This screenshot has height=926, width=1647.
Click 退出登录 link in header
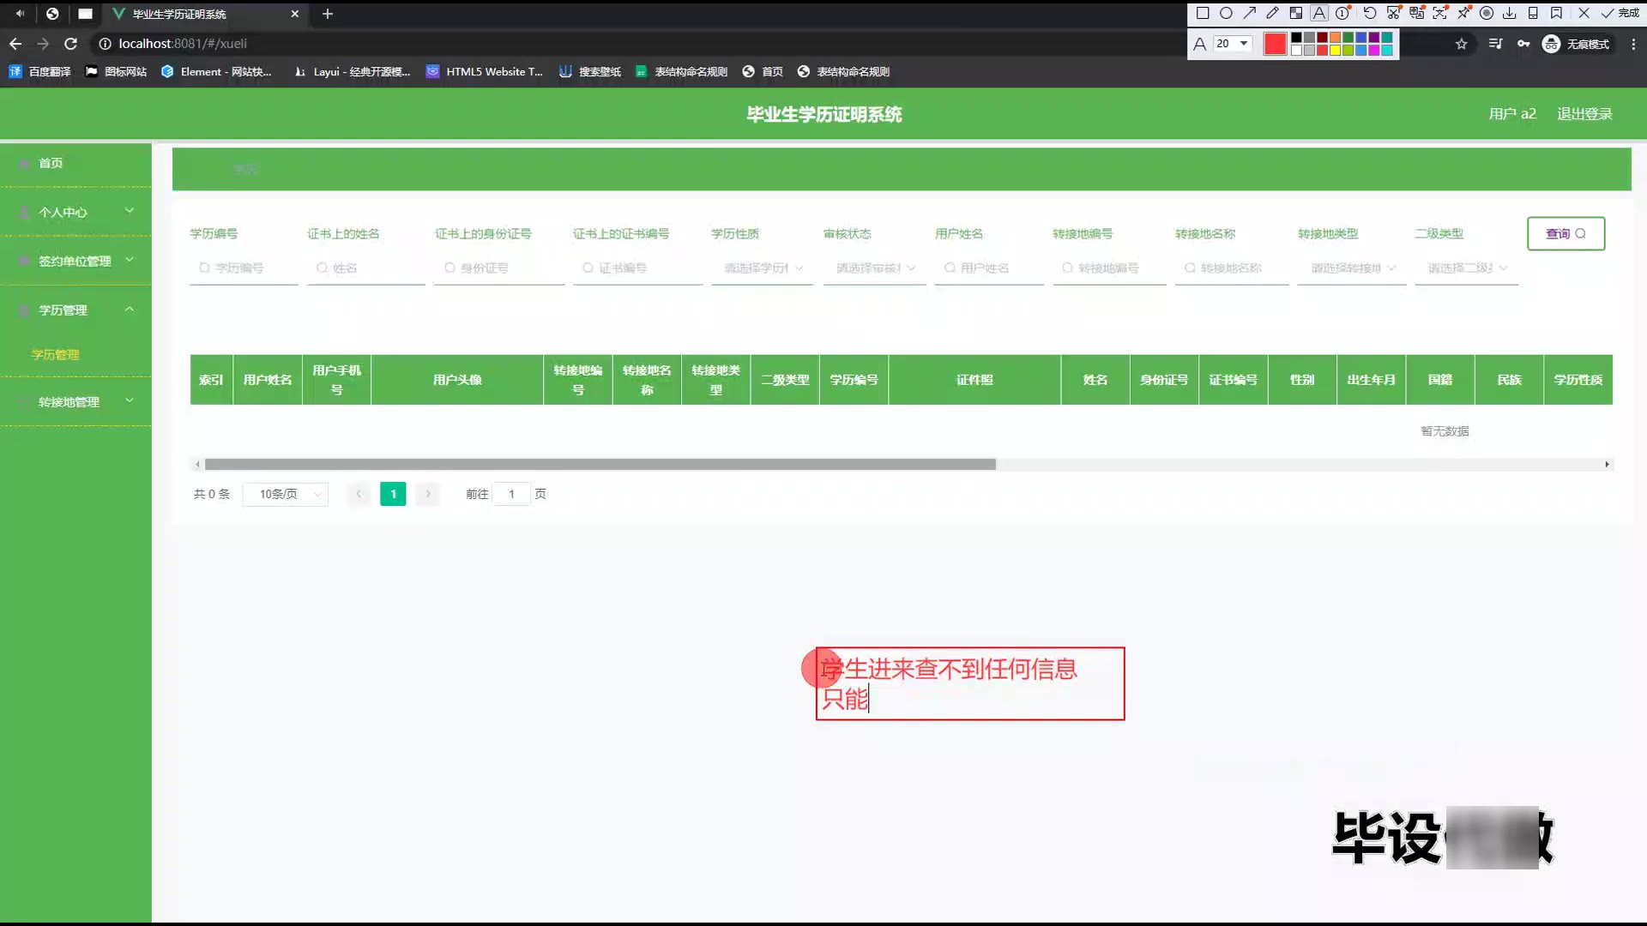(1584, 114)
